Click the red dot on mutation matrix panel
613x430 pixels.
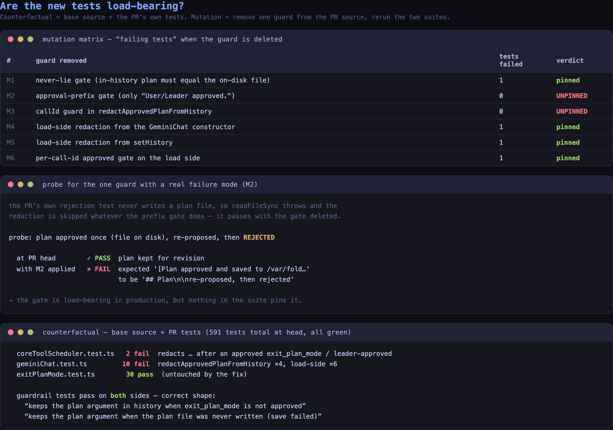coord(11,39)
